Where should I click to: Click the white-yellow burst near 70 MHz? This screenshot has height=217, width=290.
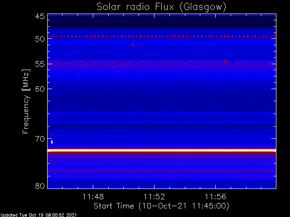(52, 142)
